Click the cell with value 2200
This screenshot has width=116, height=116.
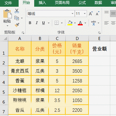click(77, 110)
